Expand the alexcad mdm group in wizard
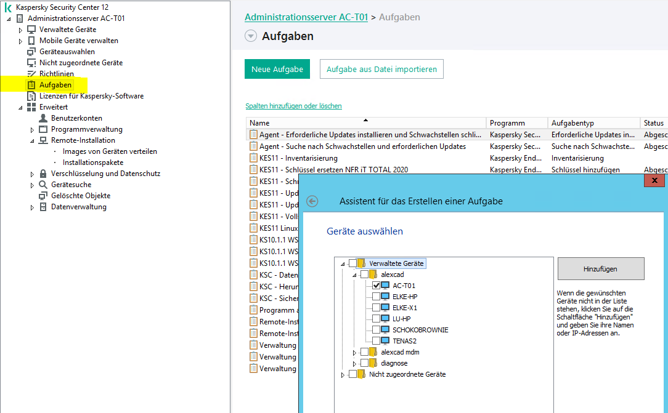This screenshot has width=668, height=413. coord(354,352)
